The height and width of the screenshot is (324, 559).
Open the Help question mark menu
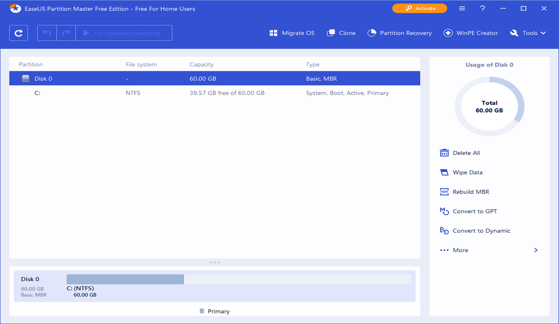click(483, 8)
